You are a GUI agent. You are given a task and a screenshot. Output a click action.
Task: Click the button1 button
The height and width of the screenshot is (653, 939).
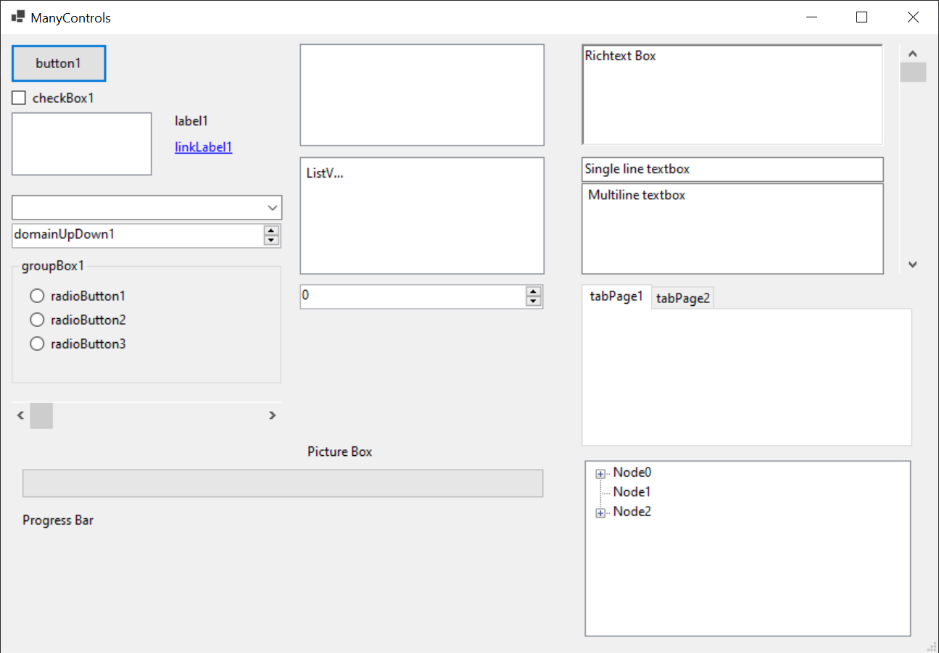(59, 63)
